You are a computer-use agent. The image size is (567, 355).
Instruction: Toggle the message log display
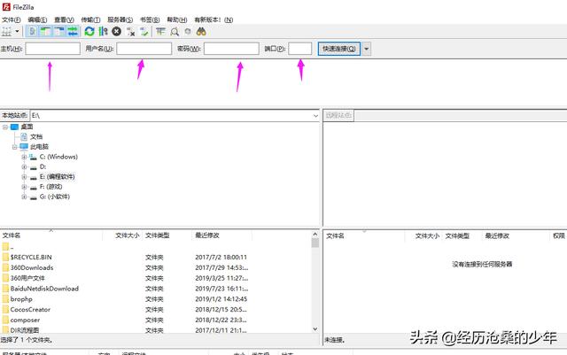[32, 32]
